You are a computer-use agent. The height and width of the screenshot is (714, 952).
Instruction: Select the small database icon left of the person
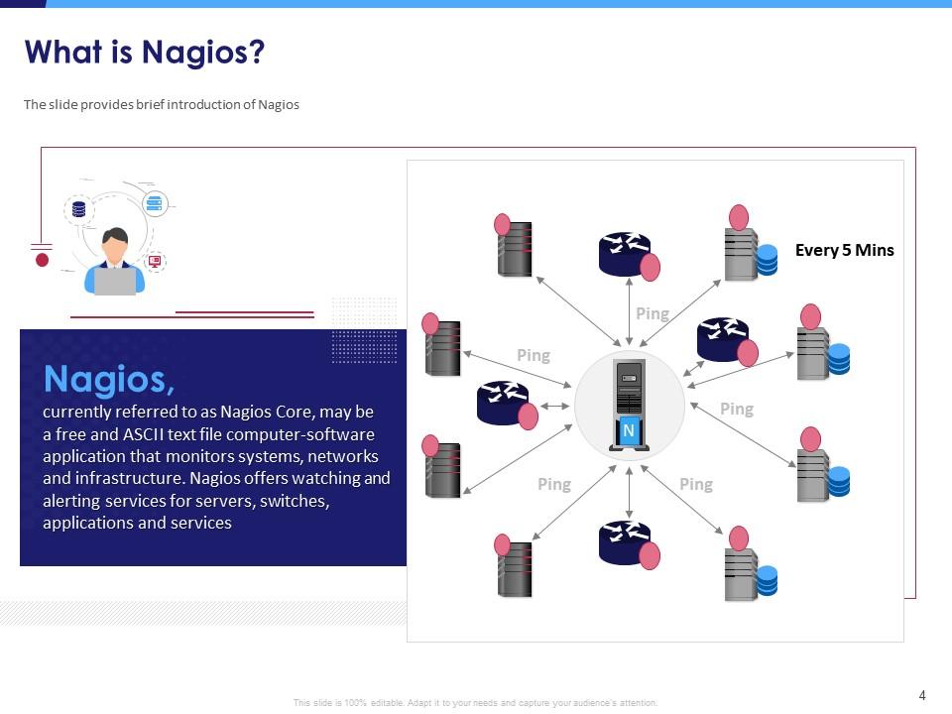(x=78, y=209)
